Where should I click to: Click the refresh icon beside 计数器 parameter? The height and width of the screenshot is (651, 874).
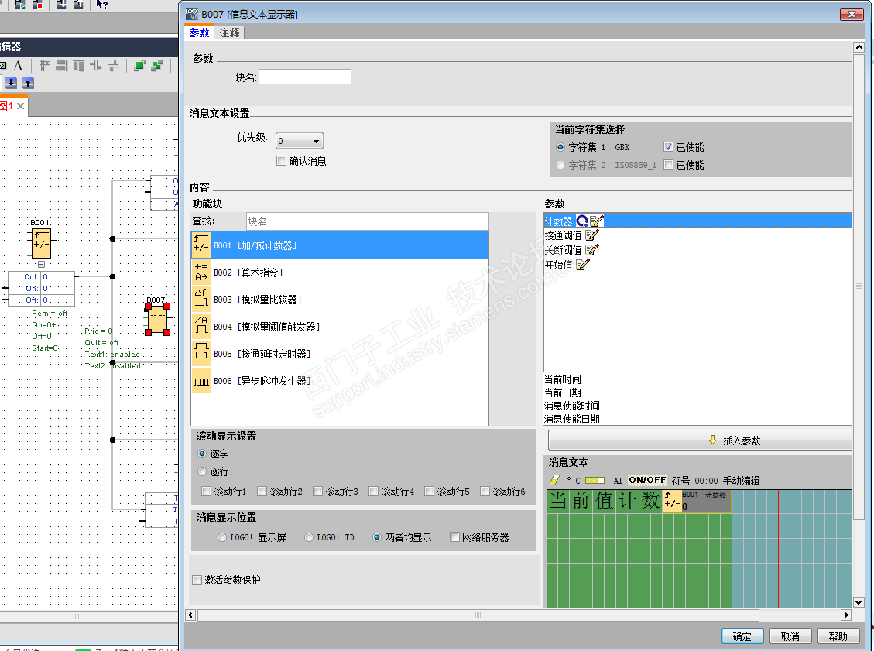coord(582,221)
